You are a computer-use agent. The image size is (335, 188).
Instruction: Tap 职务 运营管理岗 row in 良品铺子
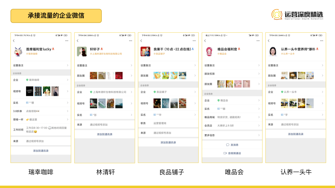coord(168,123)
